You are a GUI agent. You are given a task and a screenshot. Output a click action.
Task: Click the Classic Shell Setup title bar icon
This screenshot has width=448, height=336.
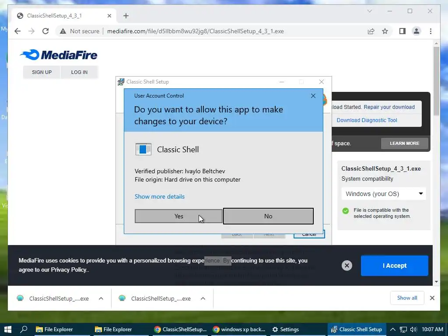pyautogui.click(x=121, y=82)
